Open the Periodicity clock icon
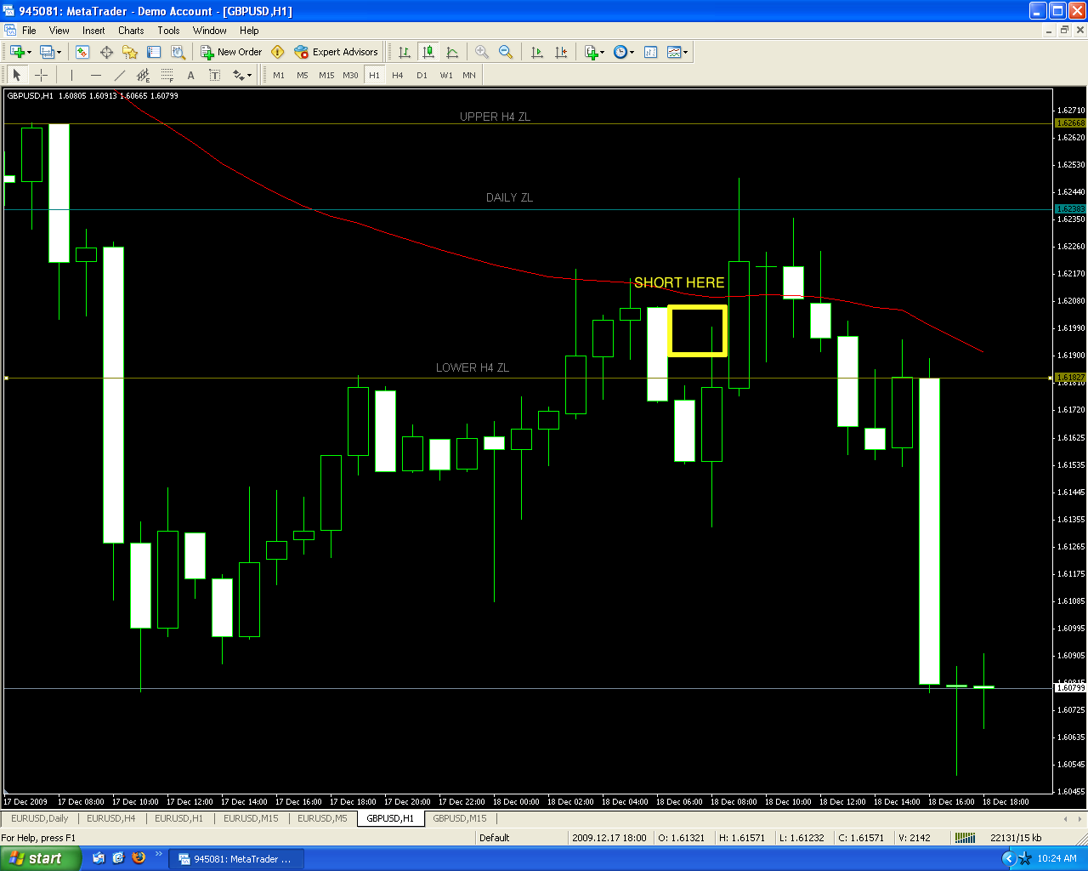This screenshot has height=871, width=1088. [620, 52]
